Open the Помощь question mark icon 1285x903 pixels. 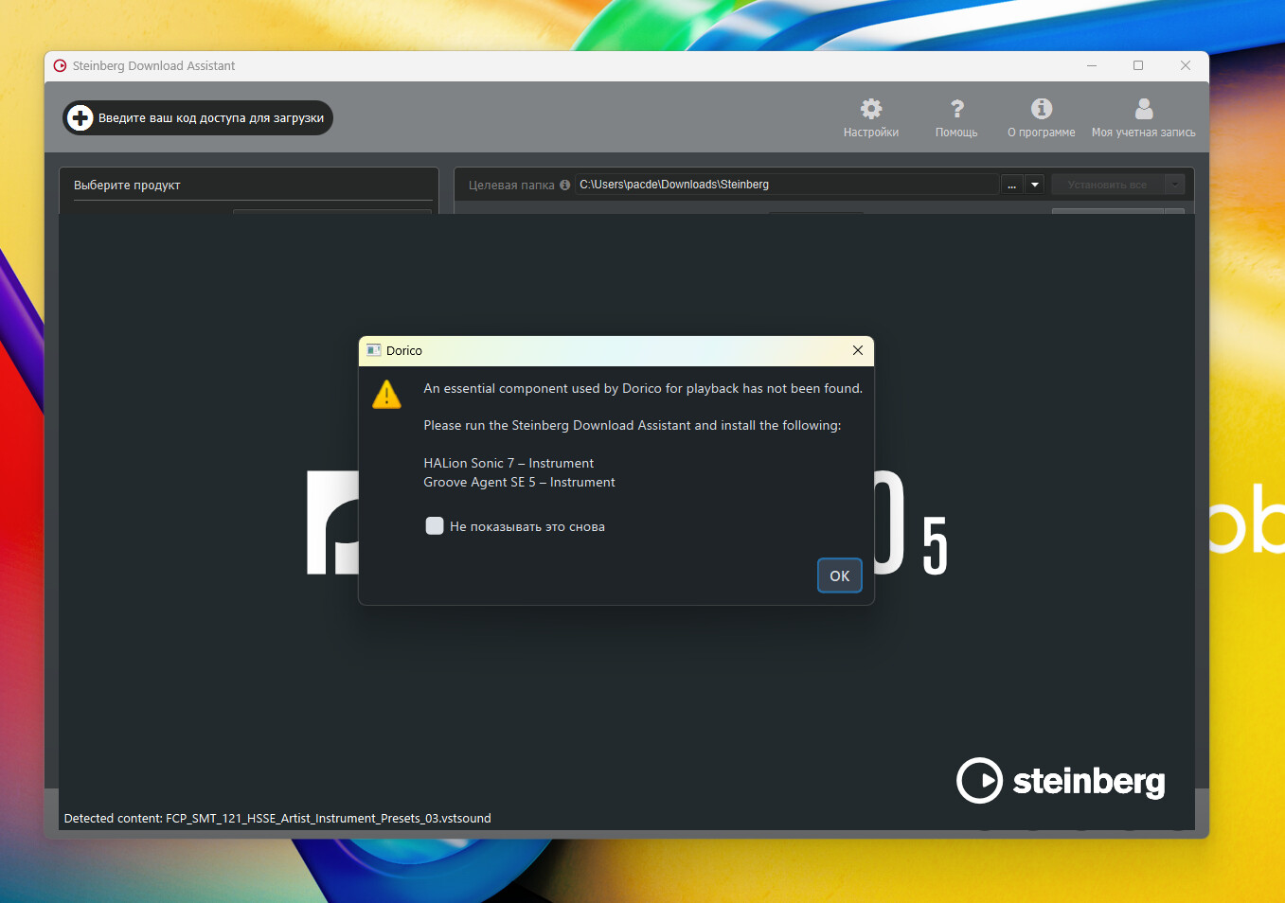(x=956, y=109)
